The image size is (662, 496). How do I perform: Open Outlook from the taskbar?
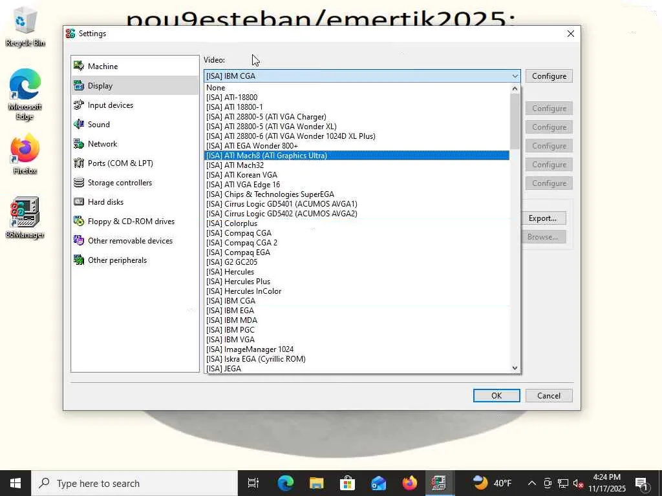tap(378, 483)
